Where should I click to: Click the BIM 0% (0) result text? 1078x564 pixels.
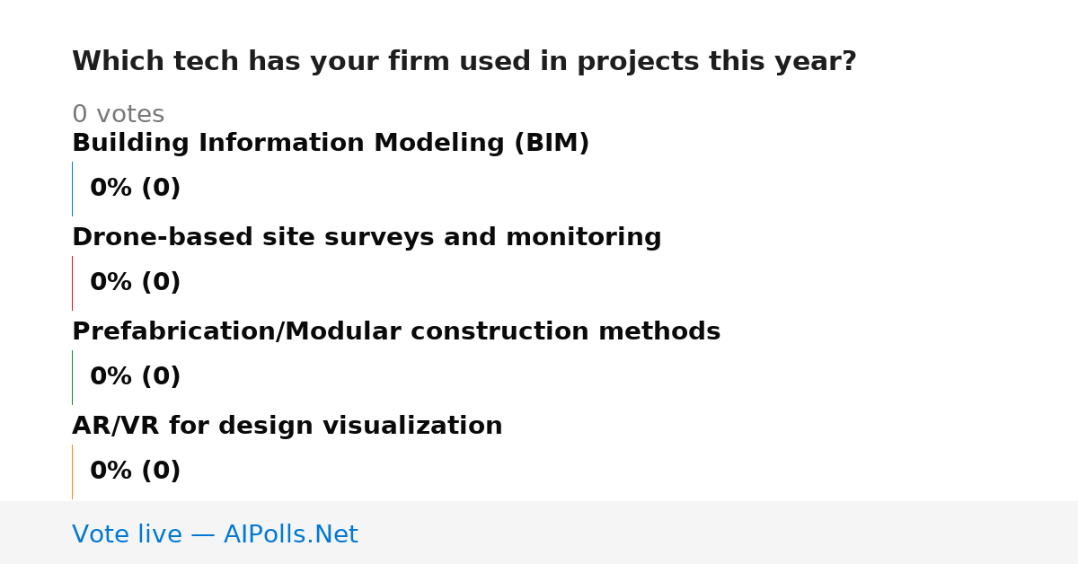point(135,189)
